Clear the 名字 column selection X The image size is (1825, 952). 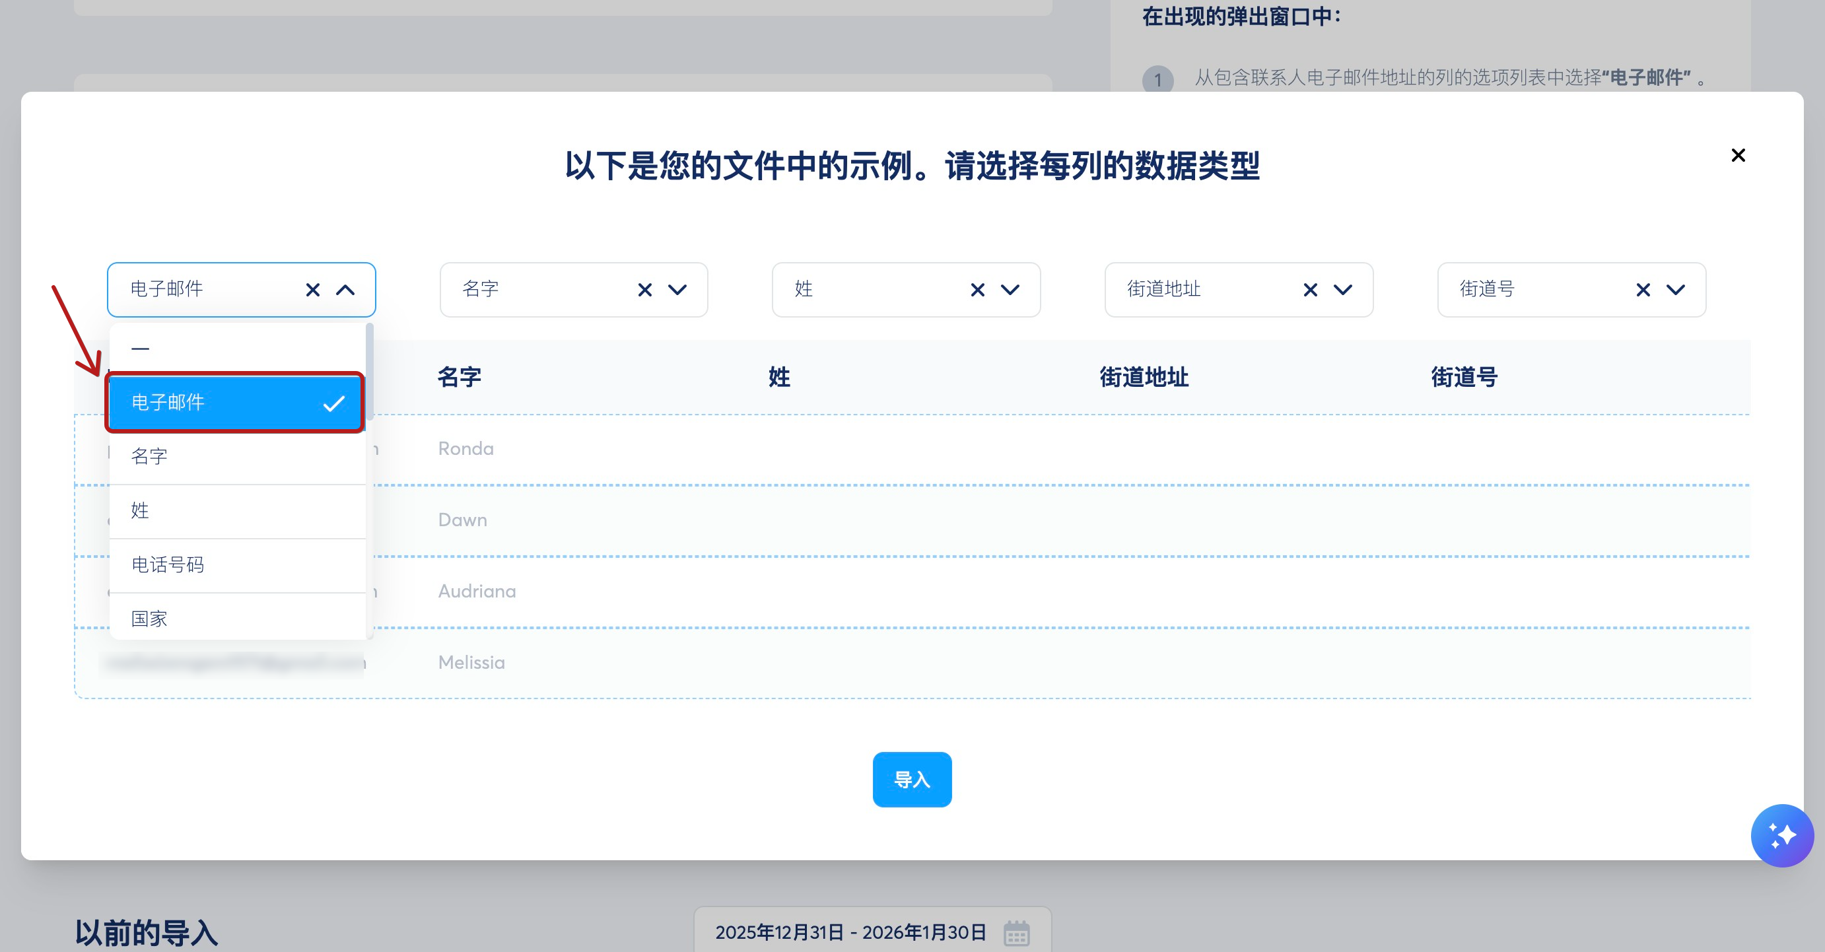[x=644, y=290]
